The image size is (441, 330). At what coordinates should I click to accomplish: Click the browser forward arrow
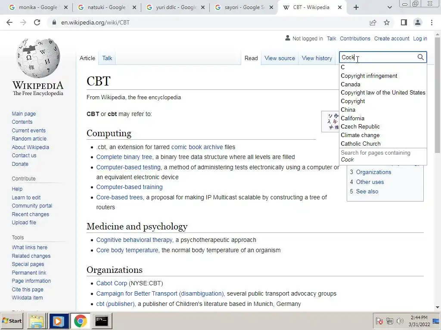23,22
